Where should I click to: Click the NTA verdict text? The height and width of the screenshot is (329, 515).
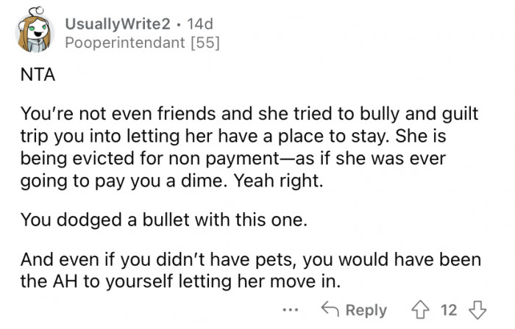coord(38,75)
